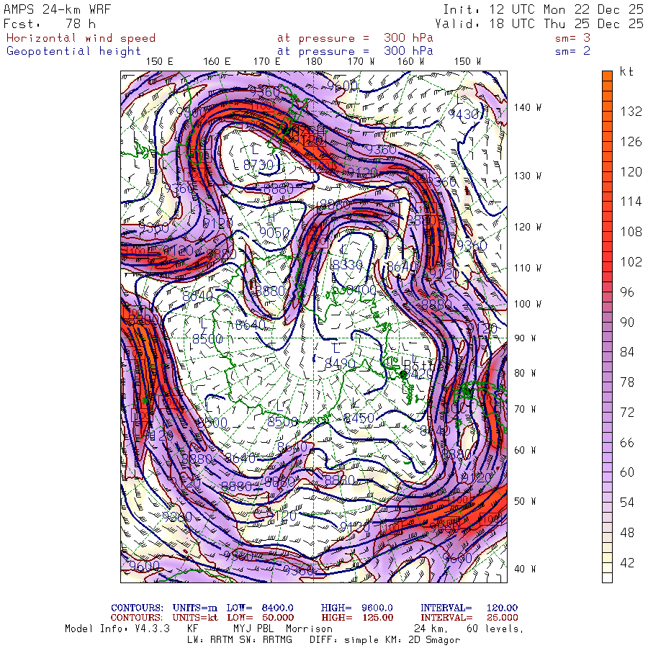Click the 'Init: 12 UTC Mon 22 Dec 25' line
This screenshot has height=648, width=648.
tap(543, 9)
